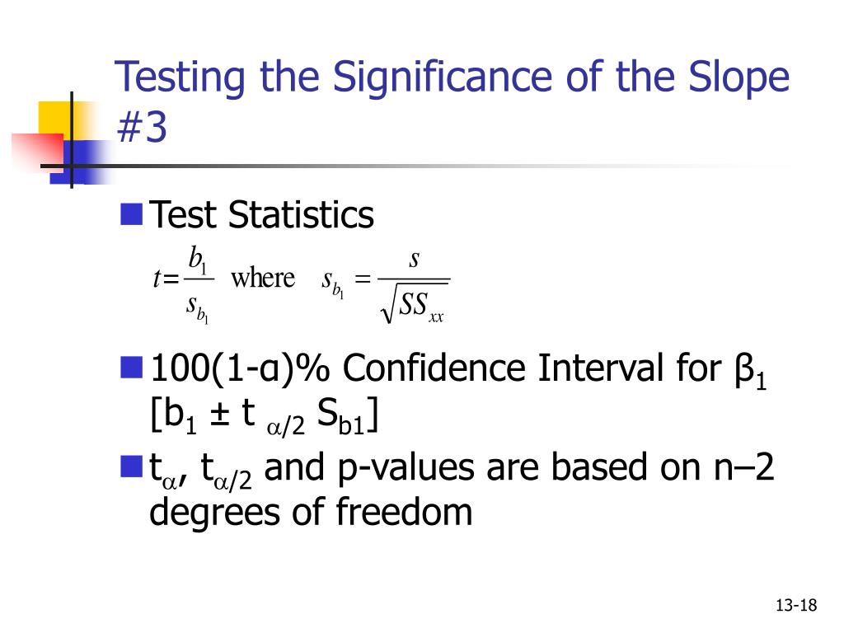Screen dimensions: 844x633
Task: Click the numerator 's' above the square root
Action: point(414,260)
